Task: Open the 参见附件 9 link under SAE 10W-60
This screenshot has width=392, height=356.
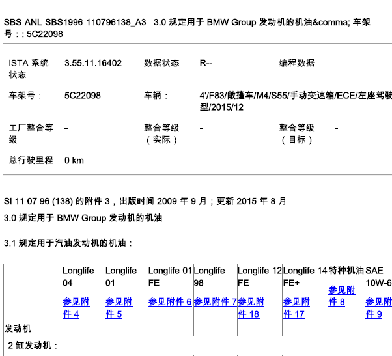Action: coord(378,308)
